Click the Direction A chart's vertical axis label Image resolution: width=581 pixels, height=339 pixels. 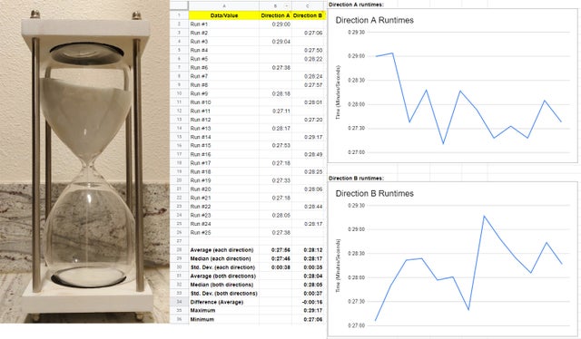tap(338, 92)
